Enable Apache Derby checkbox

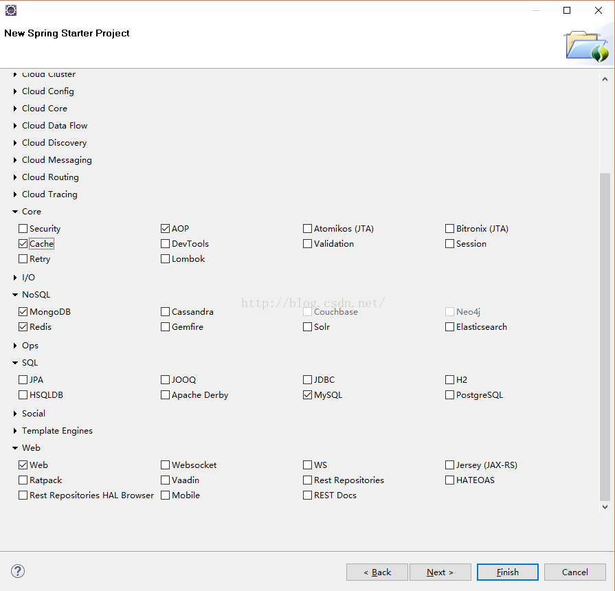click(x=165, y=395)
